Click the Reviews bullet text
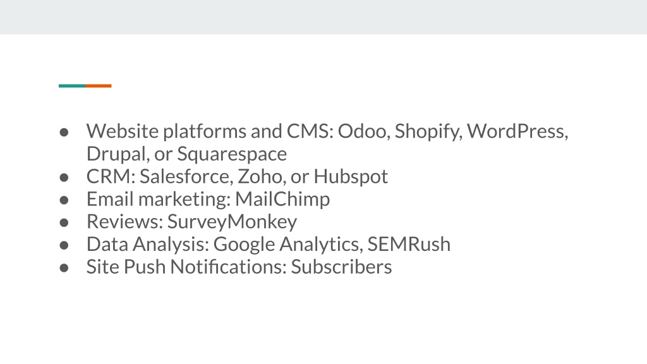Image resolution: width=647 pixels, height=364 pixels. [x=191, y=222]
